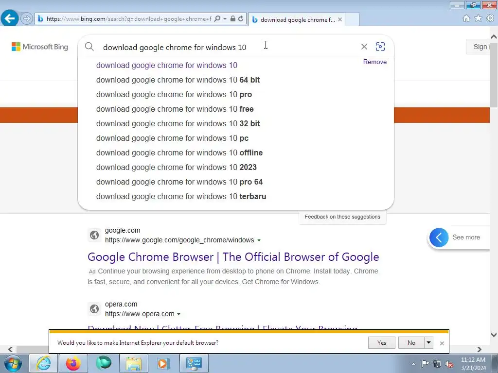Launch Firefox from the taskbar
The image size is (498, 373).
tap(73, 363)
